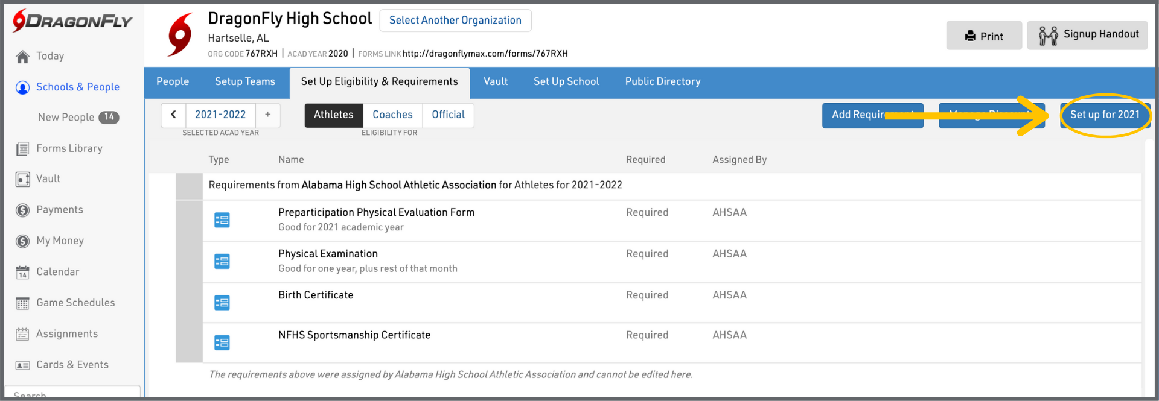Click the Vault icon in sidebar
Image resolution: width=1159 pixels, height=401 pixels.
[x=22, y=179]
